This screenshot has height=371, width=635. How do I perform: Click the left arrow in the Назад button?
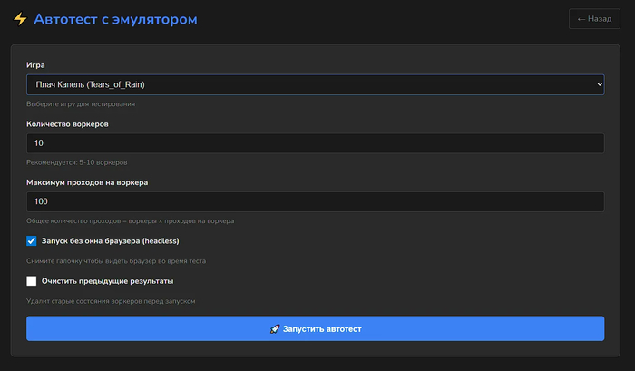581,19
